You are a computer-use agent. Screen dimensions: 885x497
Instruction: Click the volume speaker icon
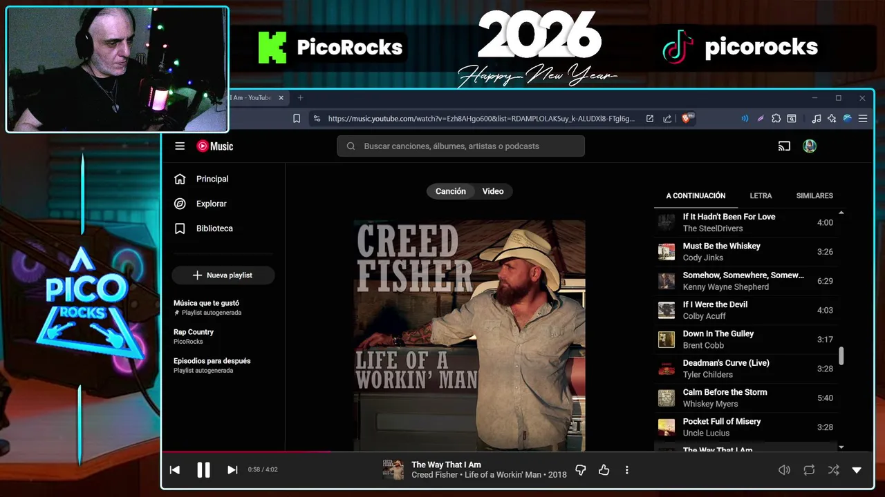(784, 470)
